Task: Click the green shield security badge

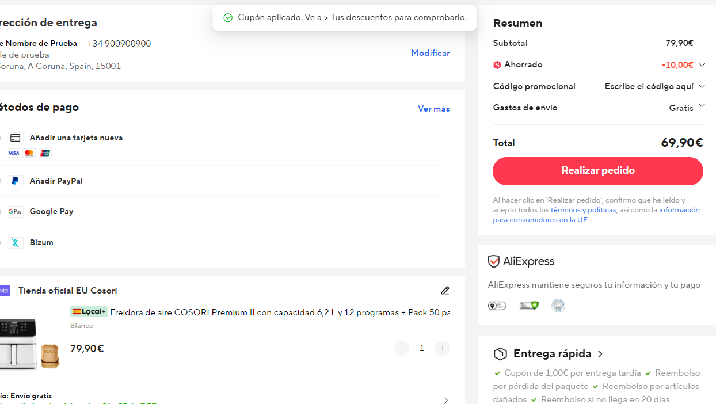Action: click(x=529, y=306)
